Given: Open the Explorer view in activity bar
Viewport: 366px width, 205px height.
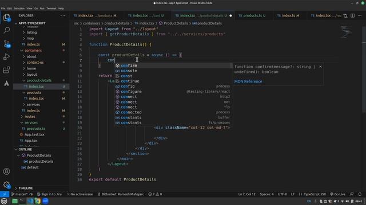Looking at the screenshot, I should point(6,17).
